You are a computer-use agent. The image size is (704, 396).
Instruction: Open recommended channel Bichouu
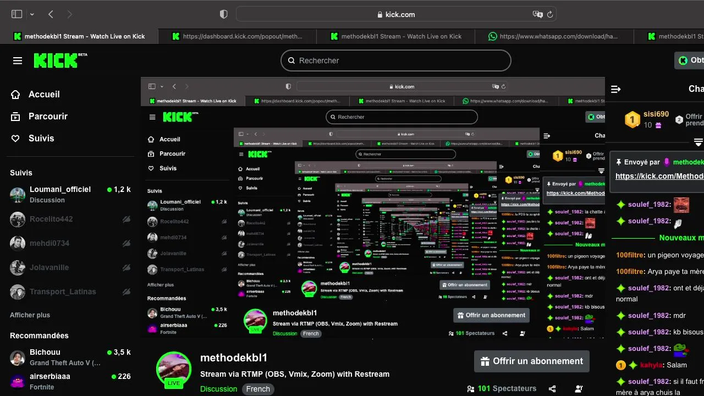click(70, 358)
